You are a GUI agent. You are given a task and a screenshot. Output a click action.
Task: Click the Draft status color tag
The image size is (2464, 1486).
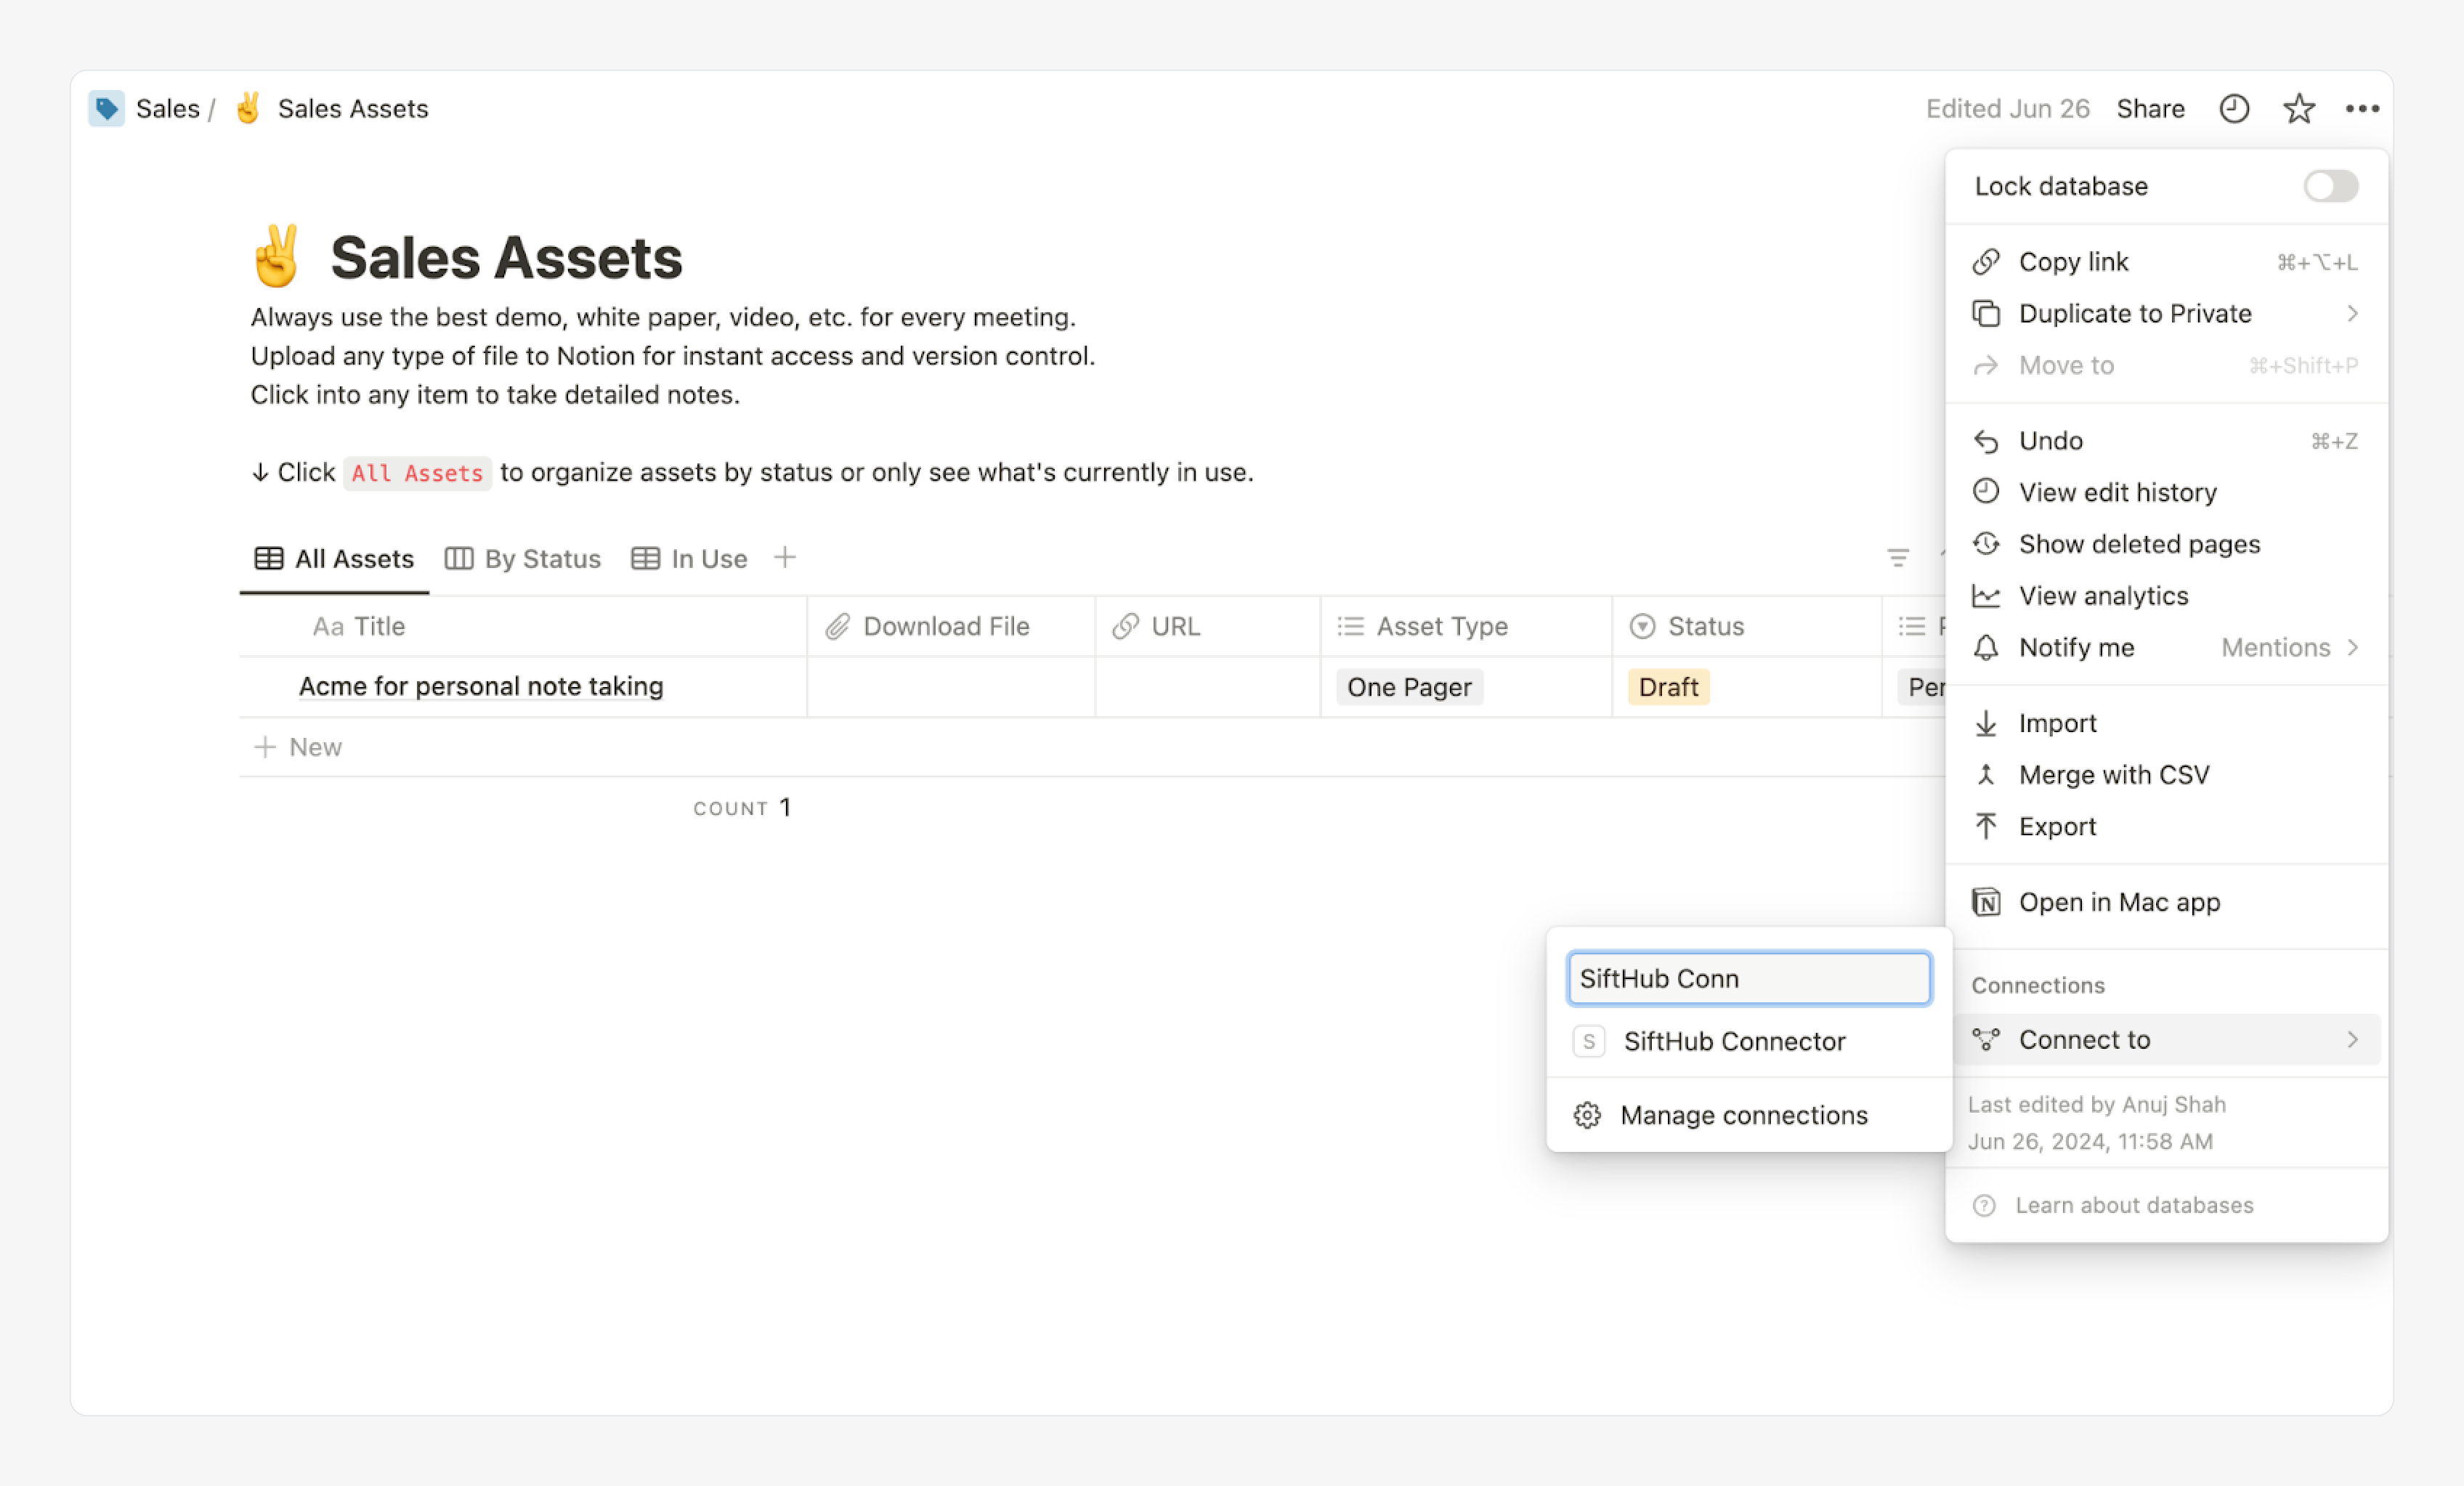pyautogui.click(x=1668, y=687)
